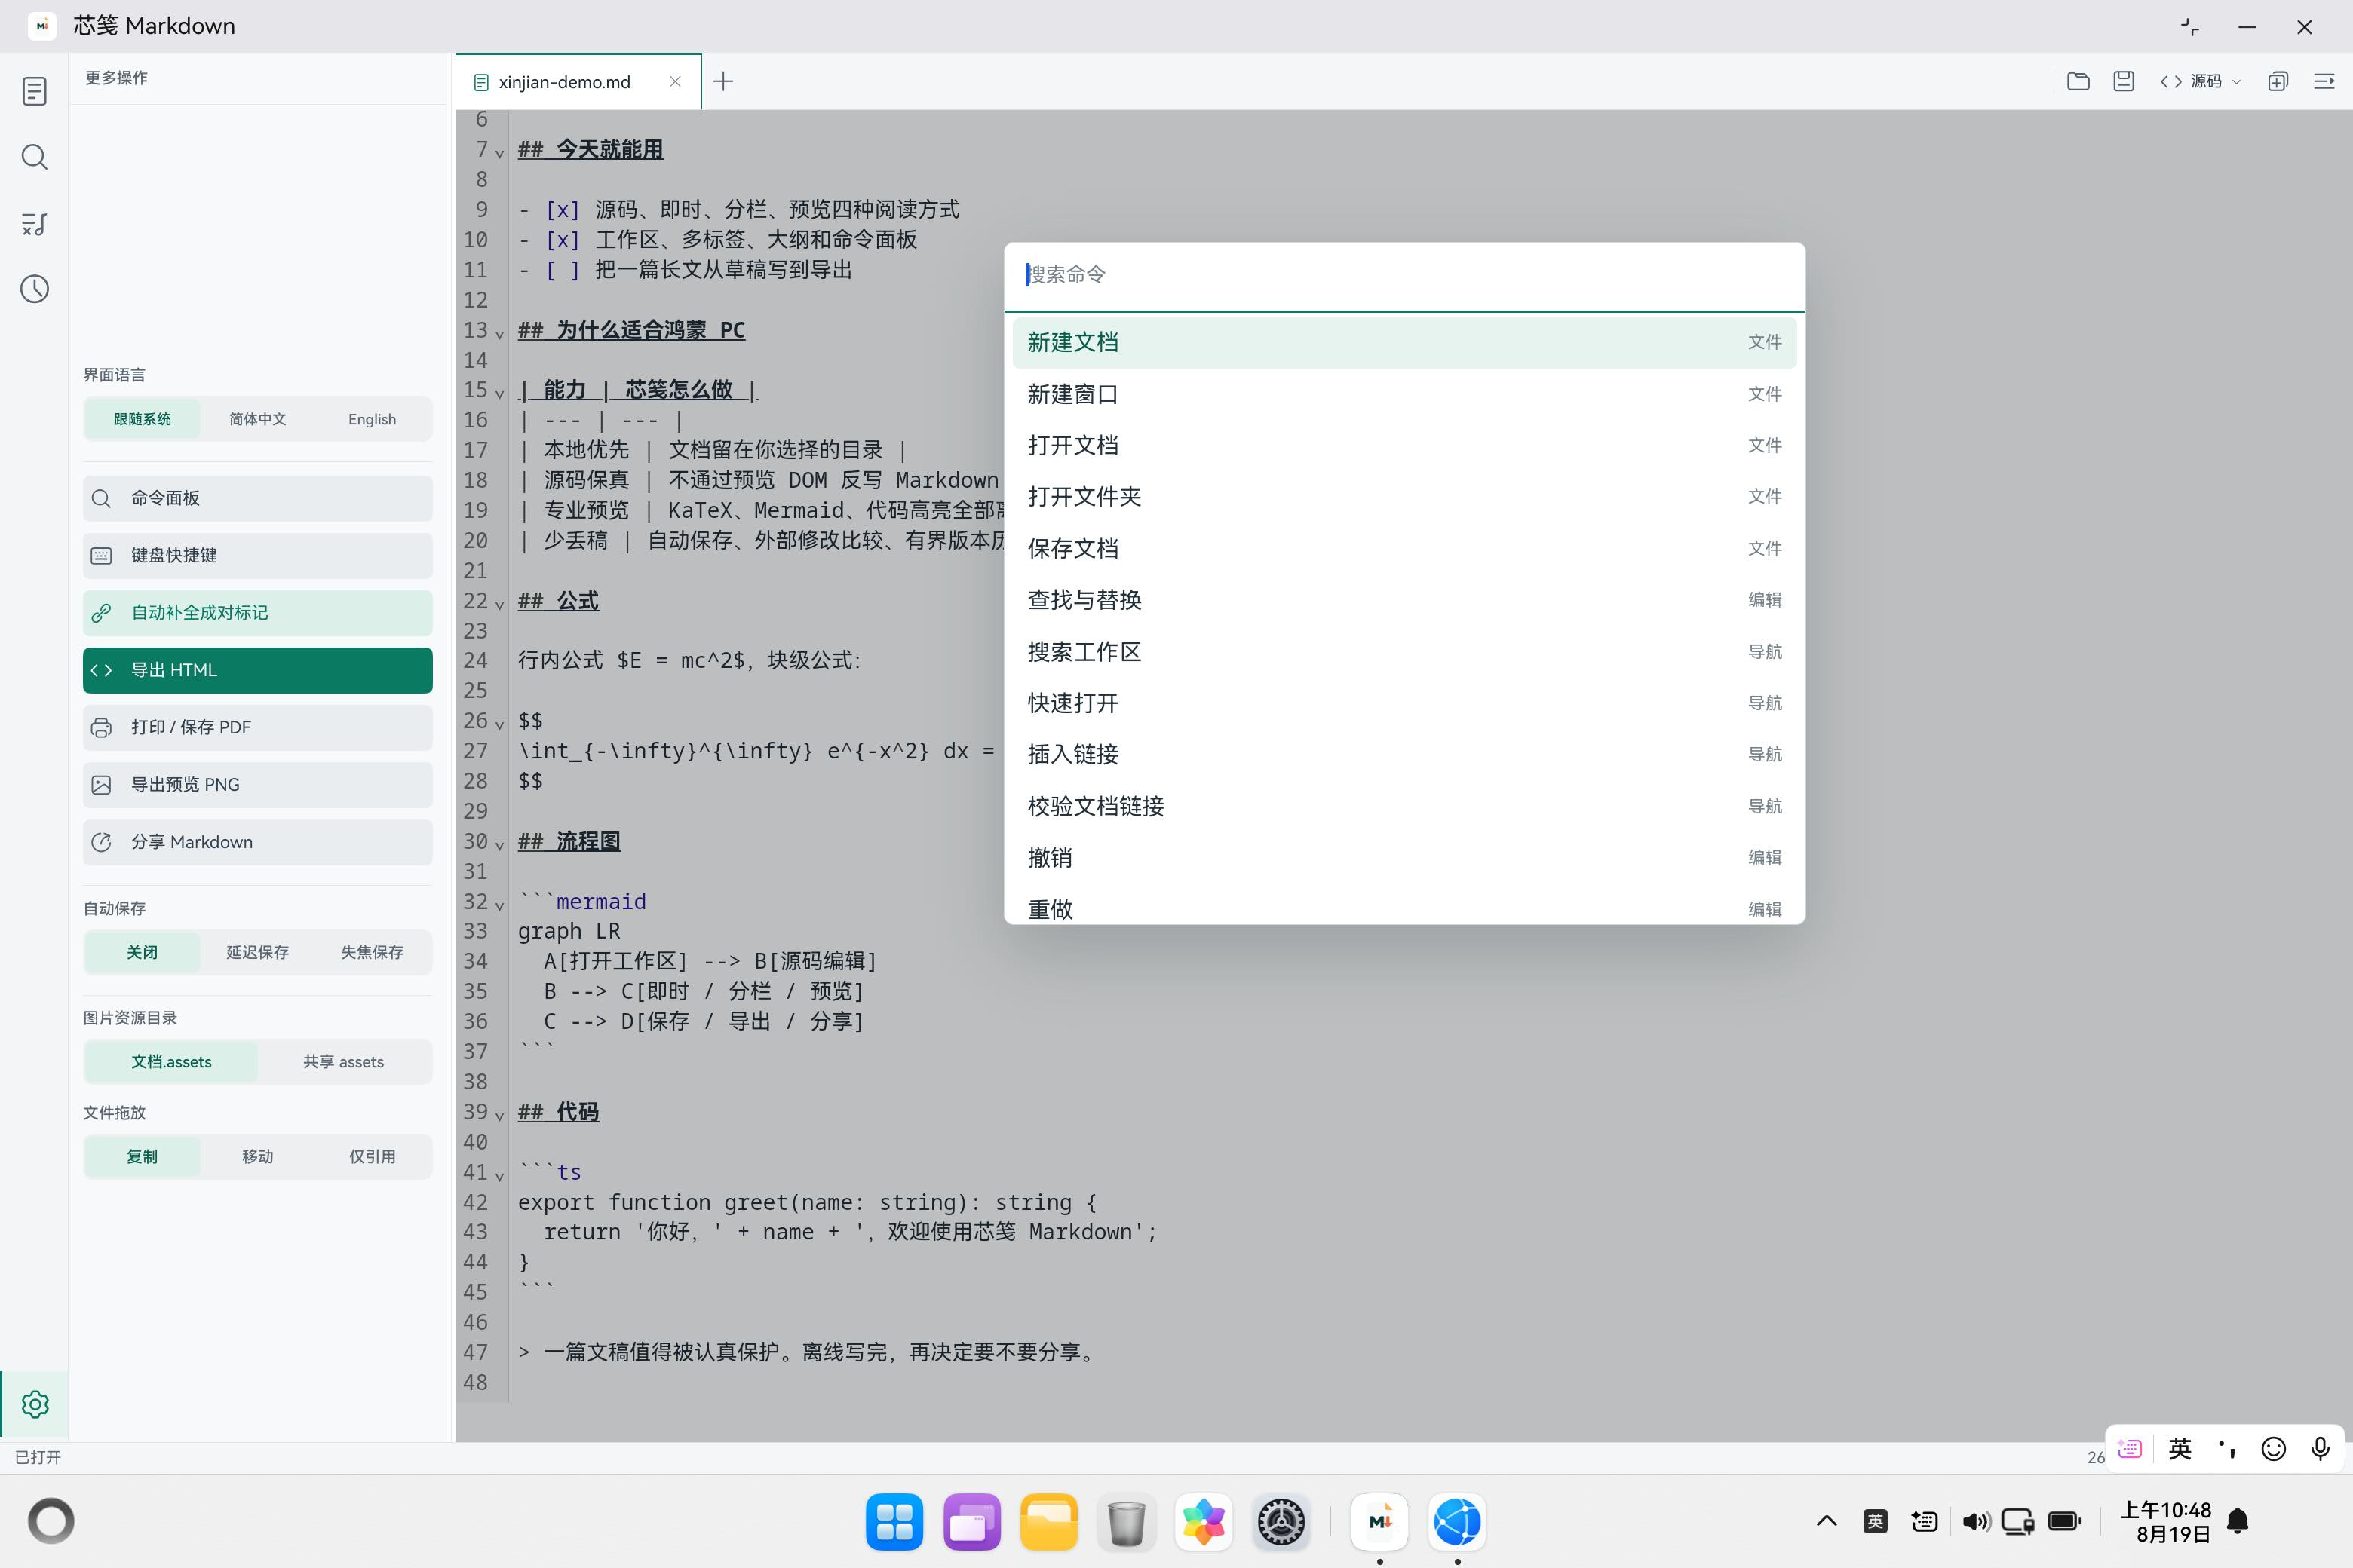Select 新建窗口 command in palette
Screen dimensions: 2353x1568
1404,394
